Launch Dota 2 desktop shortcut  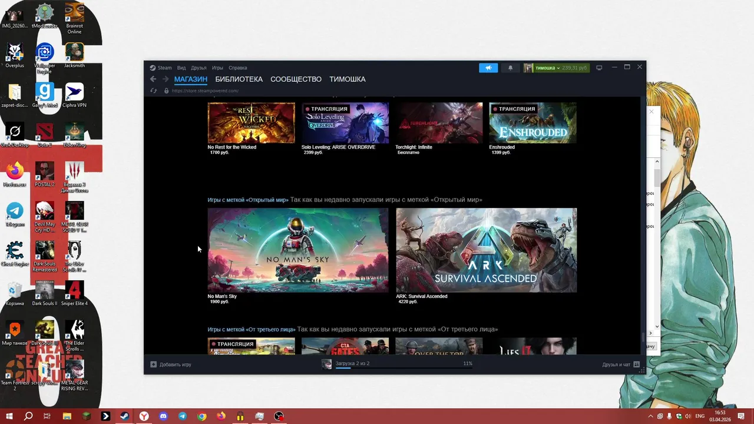pos(45,135)
